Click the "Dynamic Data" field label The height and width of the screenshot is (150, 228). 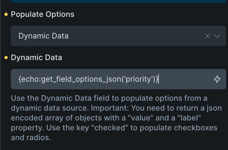[37, 58]
